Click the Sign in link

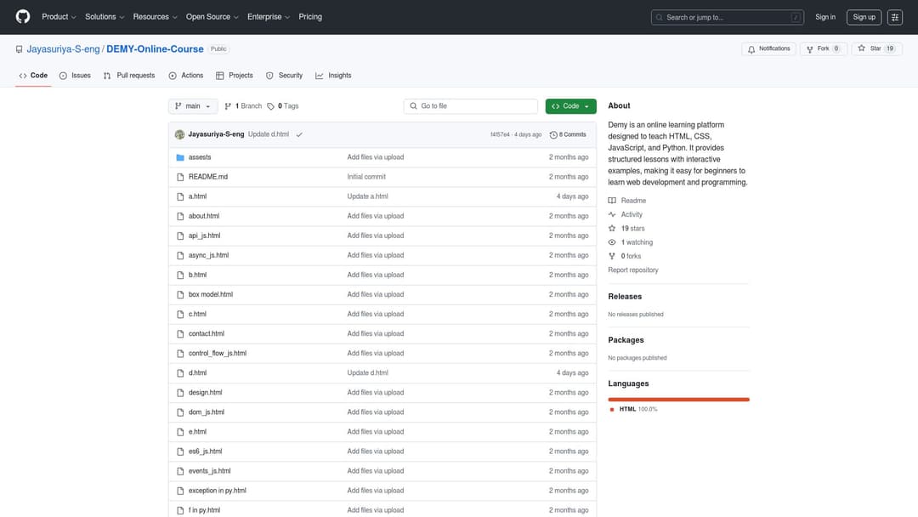824,18
